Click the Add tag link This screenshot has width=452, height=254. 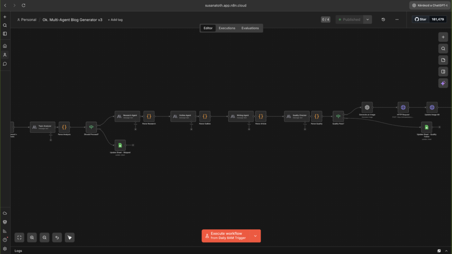click(x=115, y=20)
